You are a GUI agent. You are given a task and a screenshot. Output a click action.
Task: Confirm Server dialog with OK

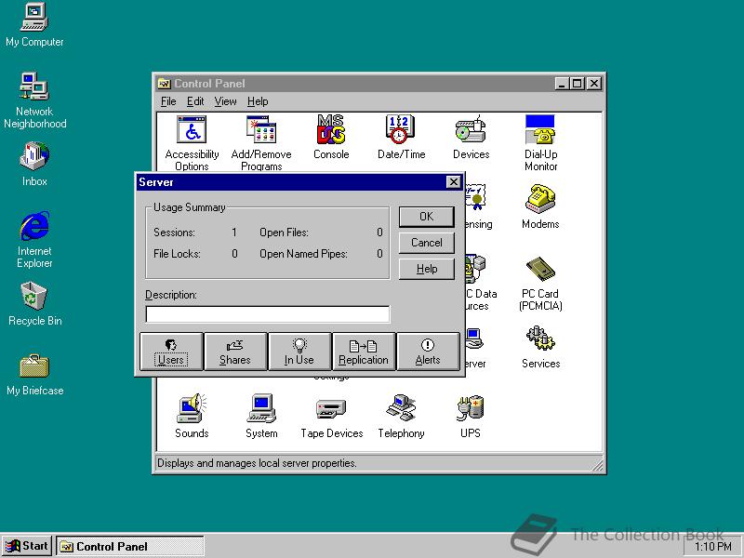point(427,217)
